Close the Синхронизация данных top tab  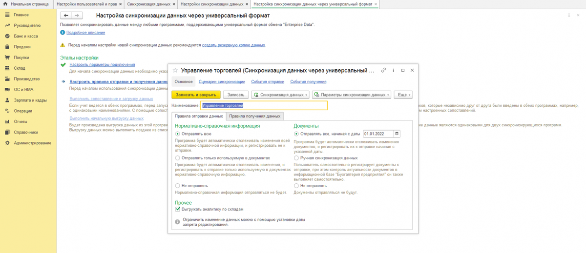point(174,4)
